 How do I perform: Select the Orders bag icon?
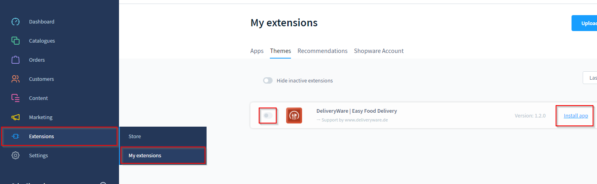(16, 60)
